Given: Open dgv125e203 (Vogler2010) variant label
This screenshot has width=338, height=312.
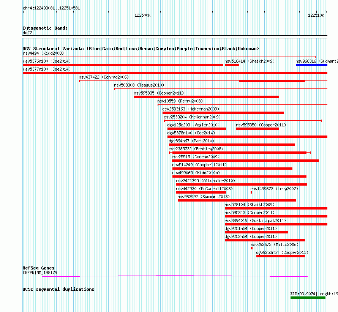Looking at the screenshot, I should click(x=193, y=125).
